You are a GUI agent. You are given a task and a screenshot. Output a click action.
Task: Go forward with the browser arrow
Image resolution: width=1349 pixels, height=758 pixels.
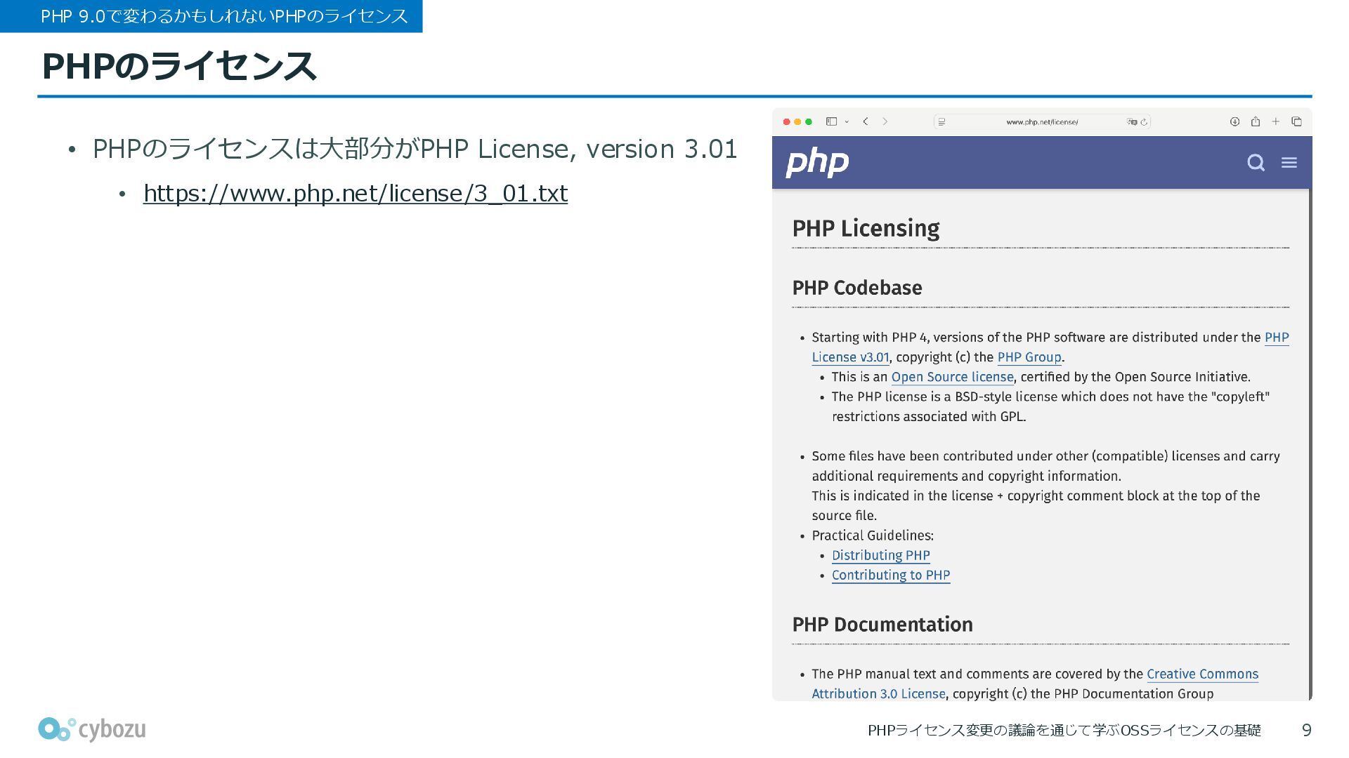(885, 121)
